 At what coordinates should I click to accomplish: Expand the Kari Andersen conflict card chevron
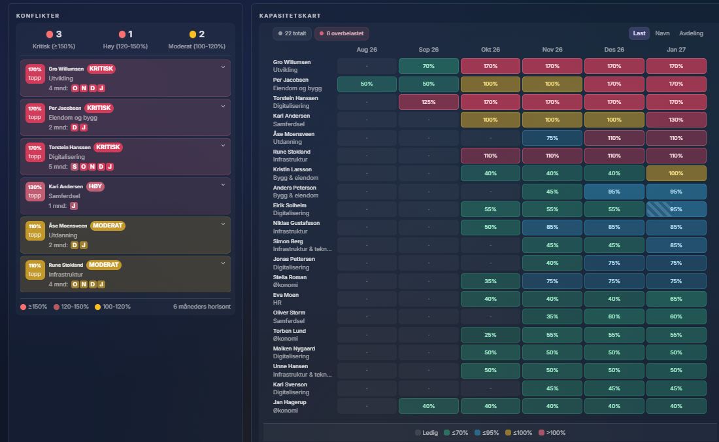coord(224,185)
